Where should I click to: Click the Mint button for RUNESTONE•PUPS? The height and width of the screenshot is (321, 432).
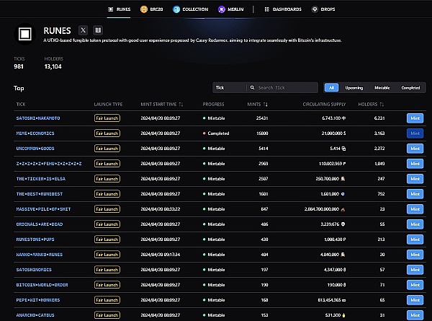[415, 239]
